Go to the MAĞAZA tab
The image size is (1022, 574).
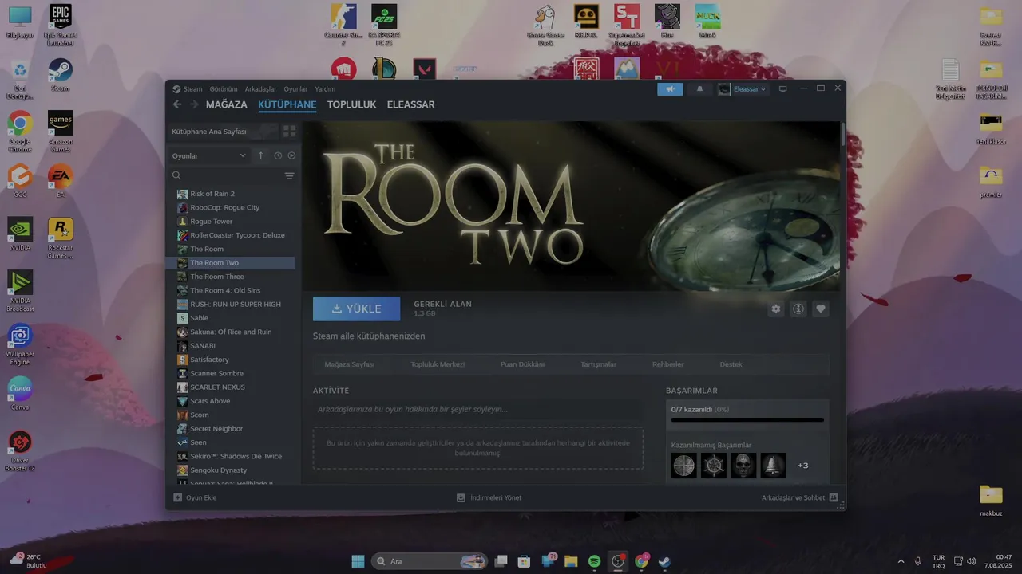coord(227,104)
